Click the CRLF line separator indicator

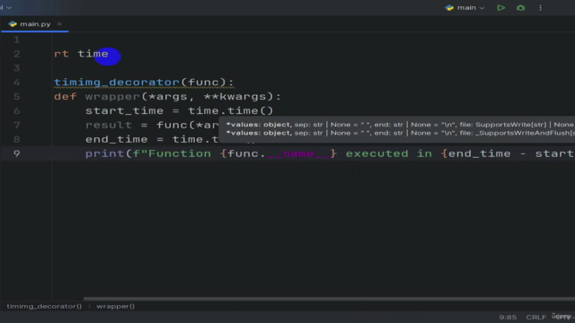[x=535, y=317]
